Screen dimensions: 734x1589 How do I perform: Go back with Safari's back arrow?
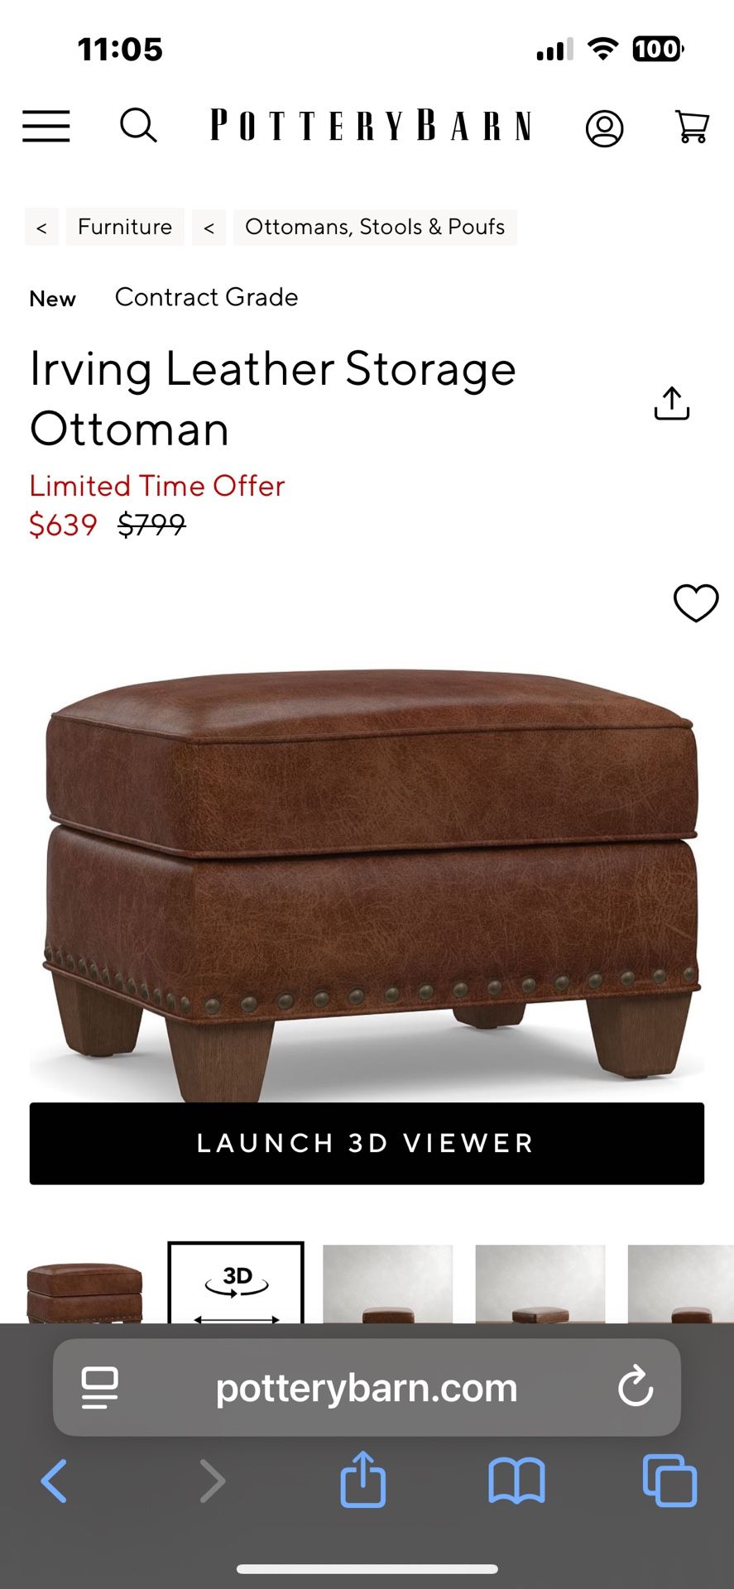(x=54, y=1481)
